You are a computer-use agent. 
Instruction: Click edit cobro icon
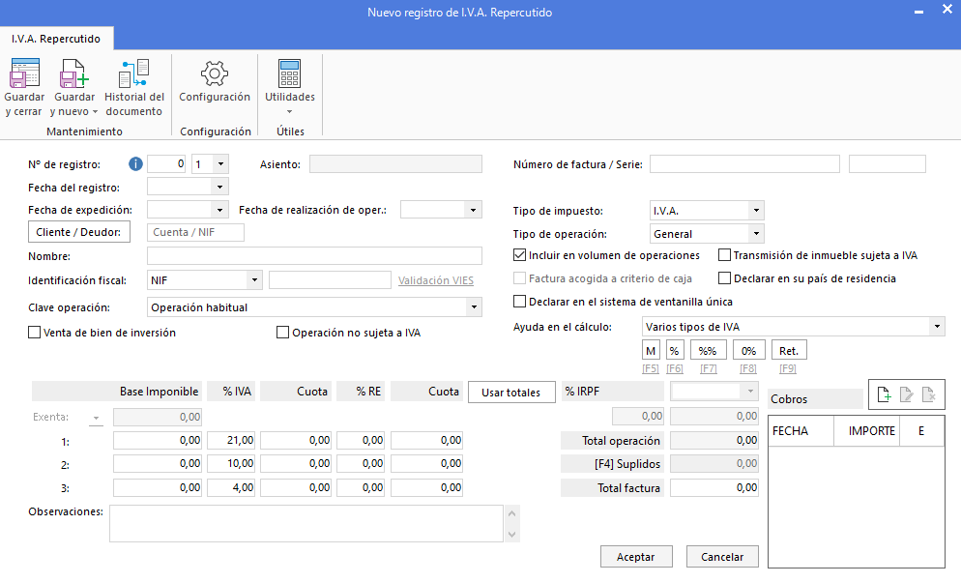pos(907,394)
